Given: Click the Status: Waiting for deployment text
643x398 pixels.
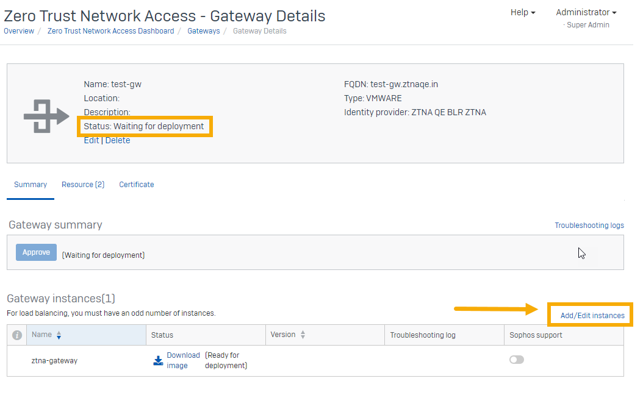Looking at the screenshot, I should (x=143, y=126).
